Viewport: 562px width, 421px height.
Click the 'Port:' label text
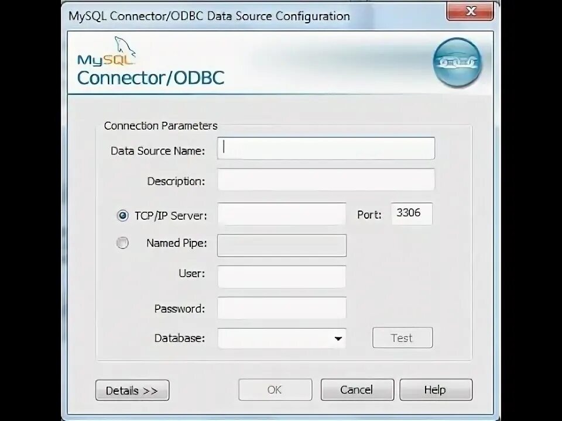(369, 215)
